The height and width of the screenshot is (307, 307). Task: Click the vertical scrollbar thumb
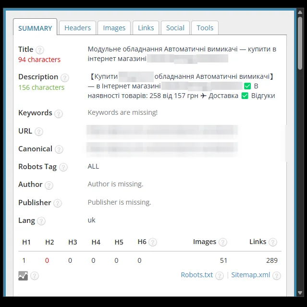coord(300,43)
